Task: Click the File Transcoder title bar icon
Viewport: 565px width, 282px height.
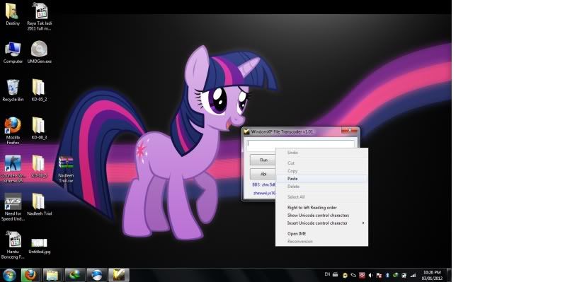Action: tap(247, 131)
